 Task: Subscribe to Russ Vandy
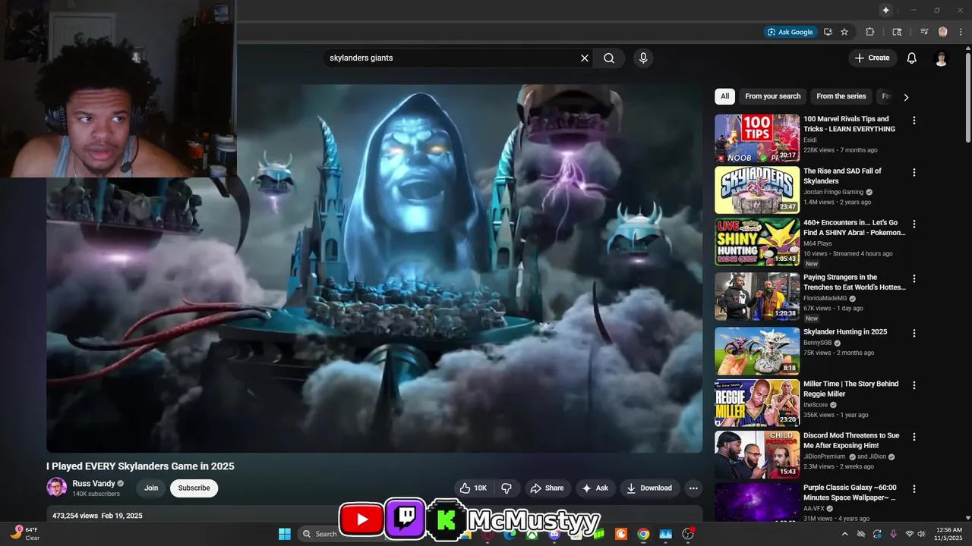194,488
